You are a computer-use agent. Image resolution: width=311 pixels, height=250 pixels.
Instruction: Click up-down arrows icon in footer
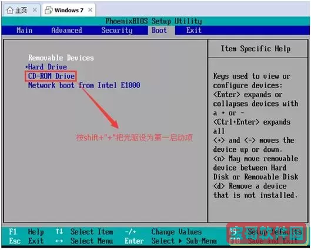click(59, 231)
